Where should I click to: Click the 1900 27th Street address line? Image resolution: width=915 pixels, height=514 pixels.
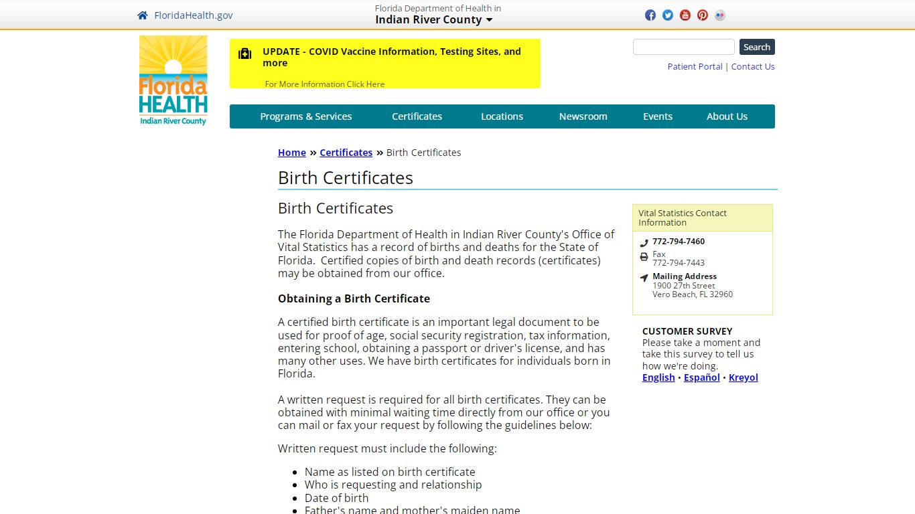[x=684, y=286]
